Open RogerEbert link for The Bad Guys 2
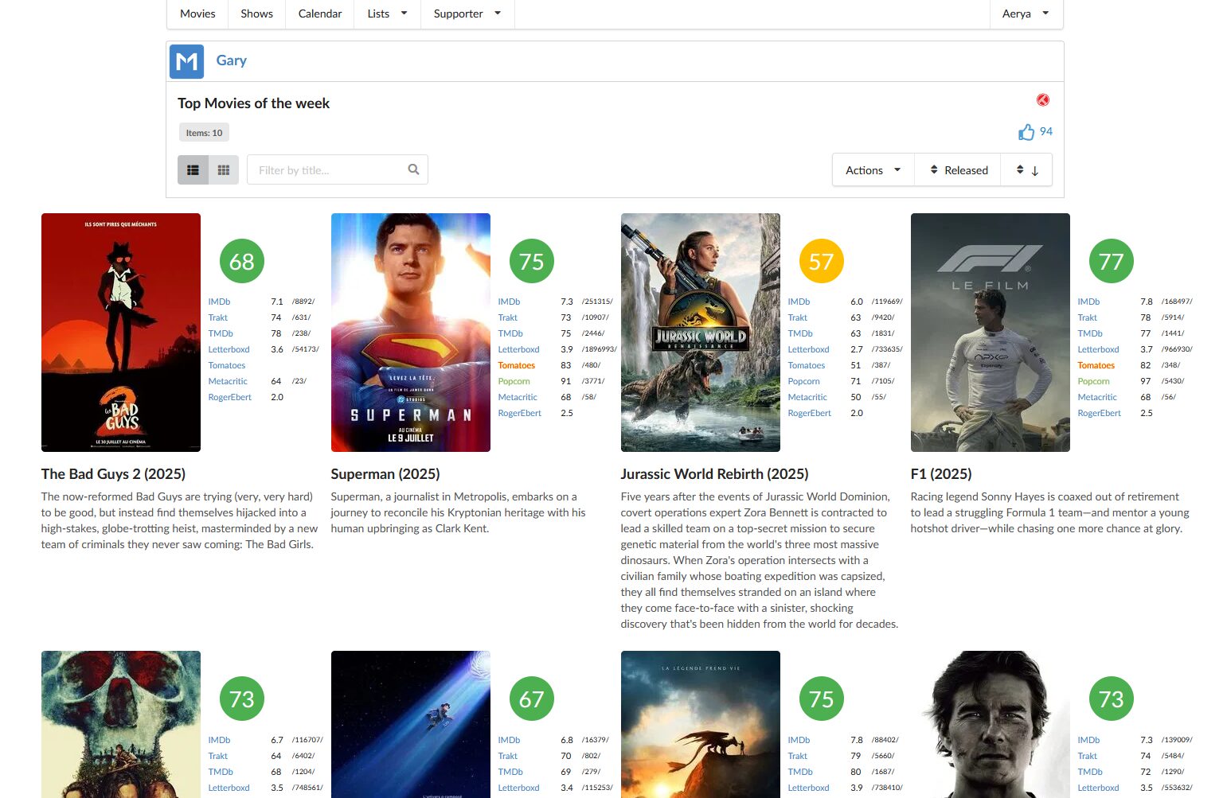Viewport: 1227px width, 798px height. [229, 397]
